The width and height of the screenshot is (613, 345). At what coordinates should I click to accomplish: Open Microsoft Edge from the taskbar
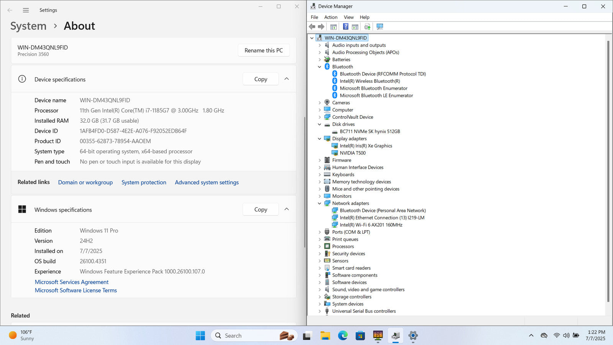(343, 336)
